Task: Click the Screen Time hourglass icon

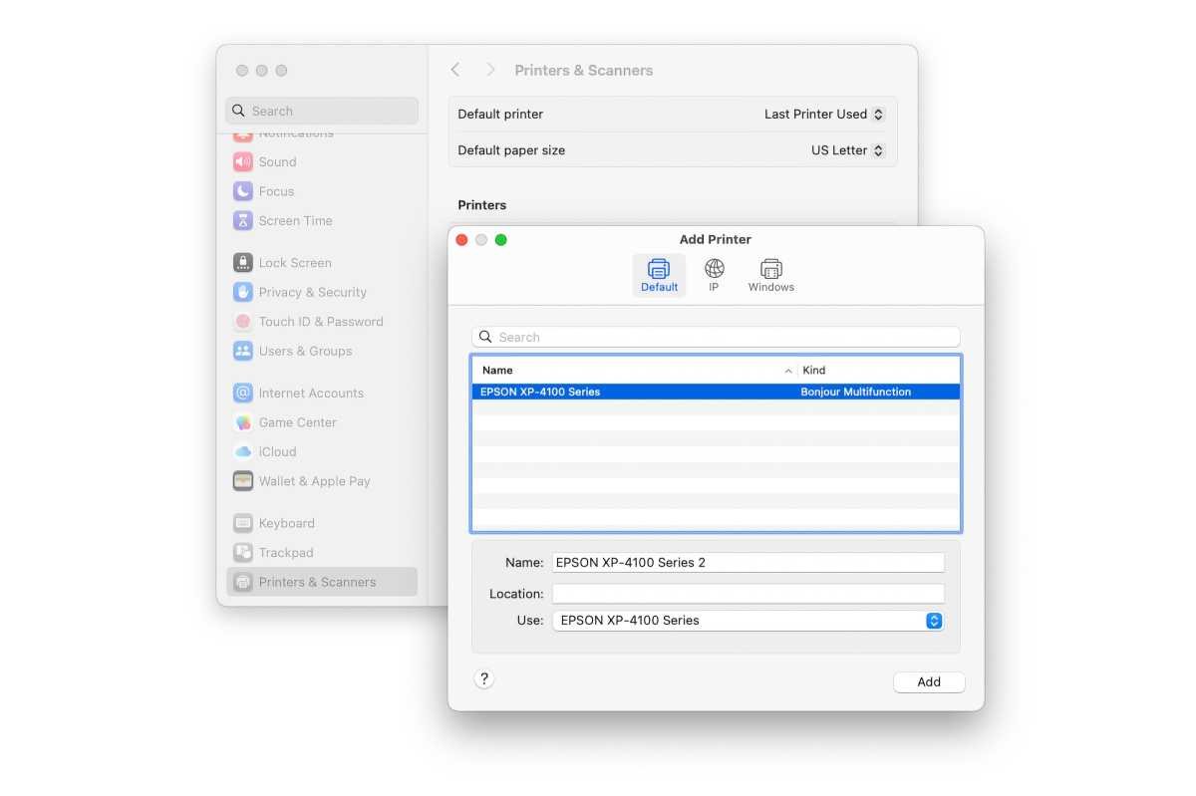Action: point(243,221)
